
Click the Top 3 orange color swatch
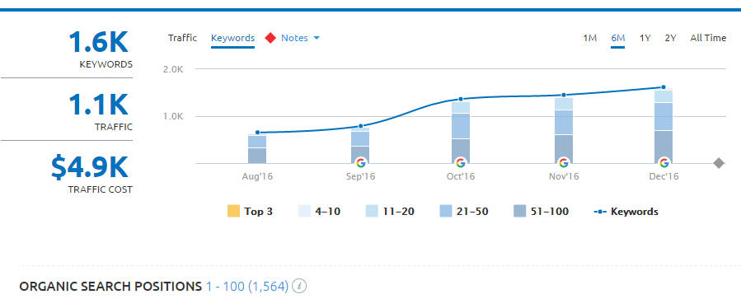233,211
